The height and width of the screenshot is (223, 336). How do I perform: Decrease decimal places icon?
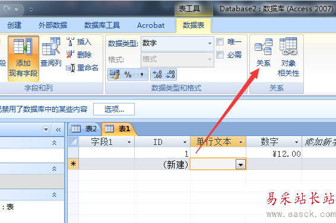(x=170, y=75)
